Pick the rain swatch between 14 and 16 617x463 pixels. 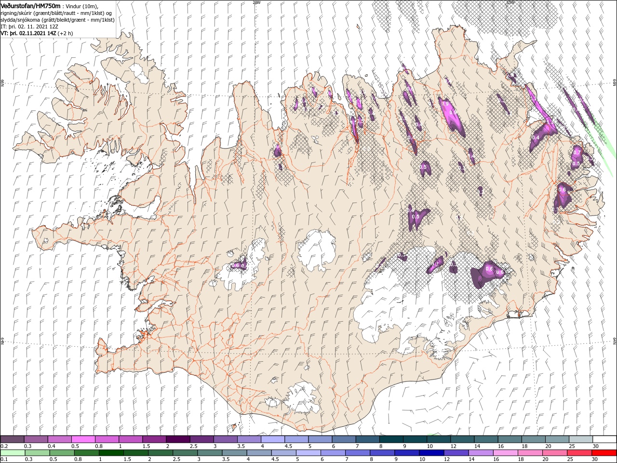481,453
